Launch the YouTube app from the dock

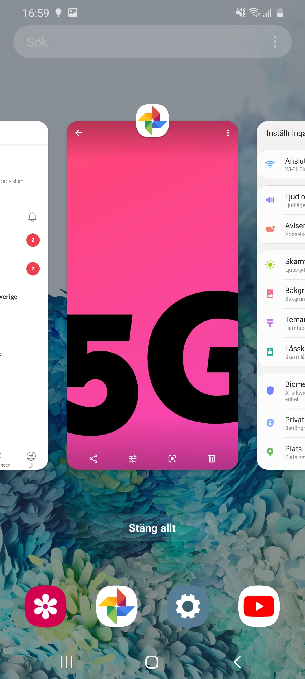(x=259, y=606)
